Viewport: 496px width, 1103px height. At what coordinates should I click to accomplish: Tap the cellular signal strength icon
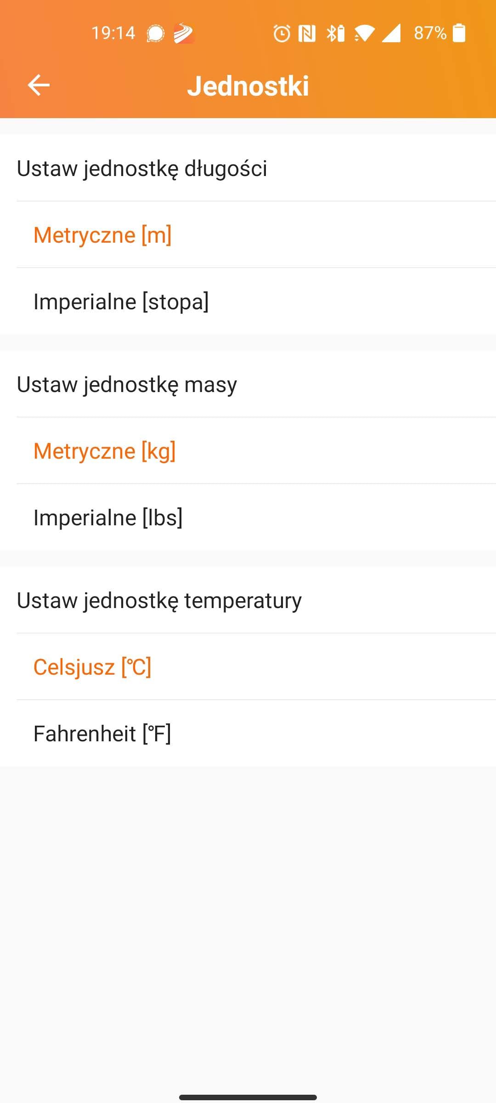(391, 34)
